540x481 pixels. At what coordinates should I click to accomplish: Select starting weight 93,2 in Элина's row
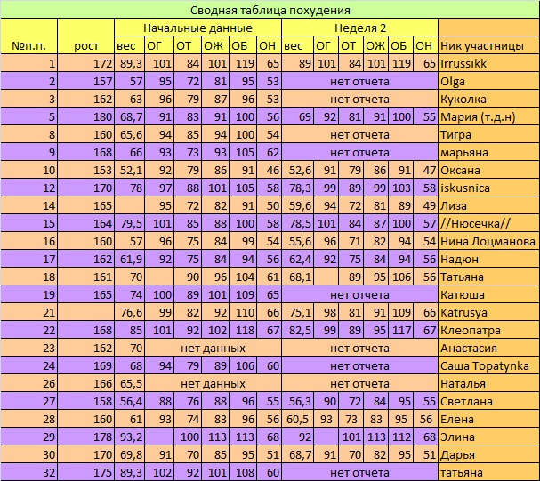tap(131, 437)
